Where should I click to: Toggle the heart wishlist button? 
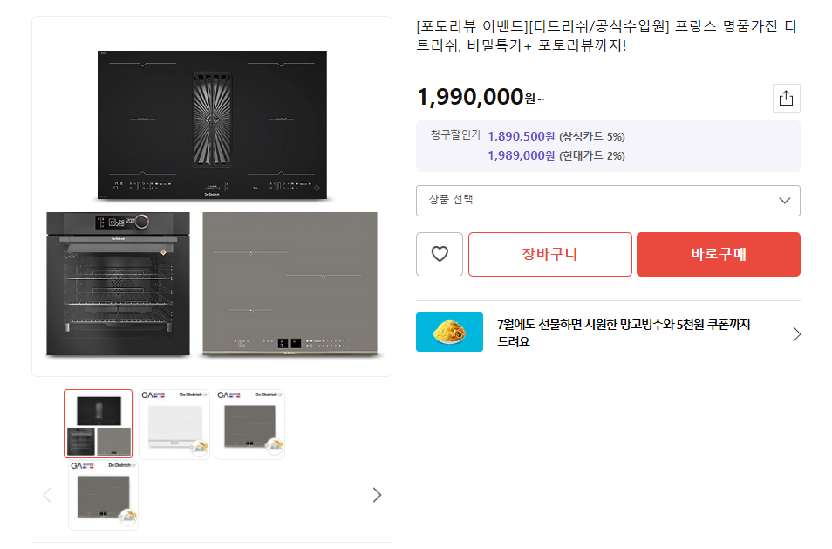(440, 254)
